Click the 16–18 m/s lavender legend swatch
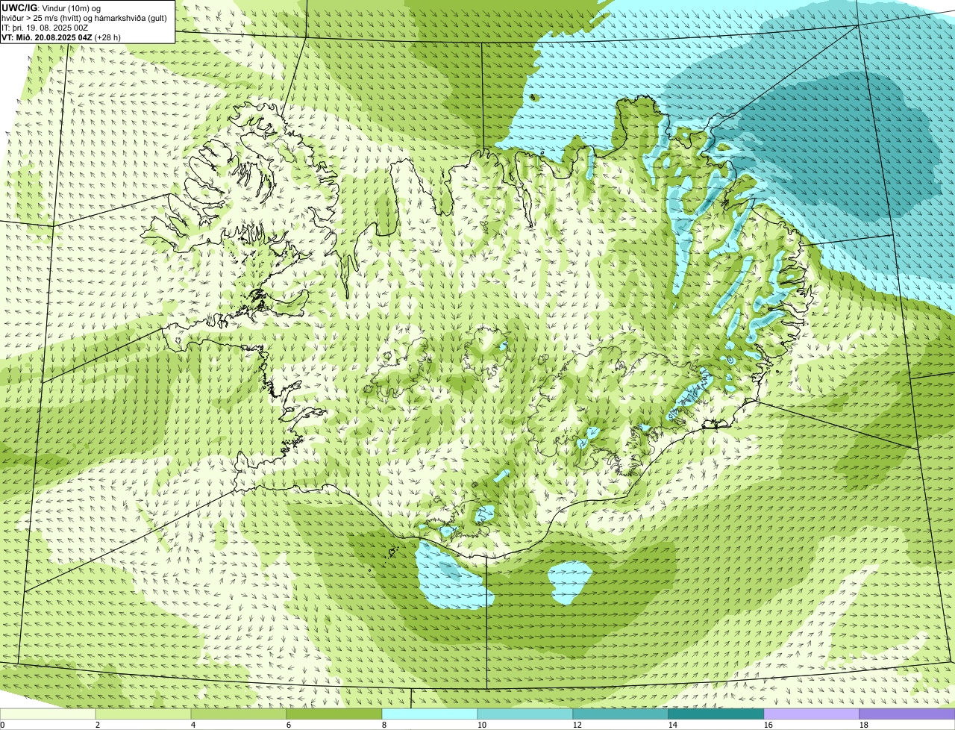Screen dimensions: 955x730 (812, 714)
